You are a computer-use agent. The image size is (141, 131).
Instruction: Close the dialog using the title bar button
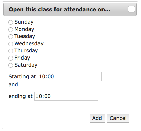click(x=131, y=9)
